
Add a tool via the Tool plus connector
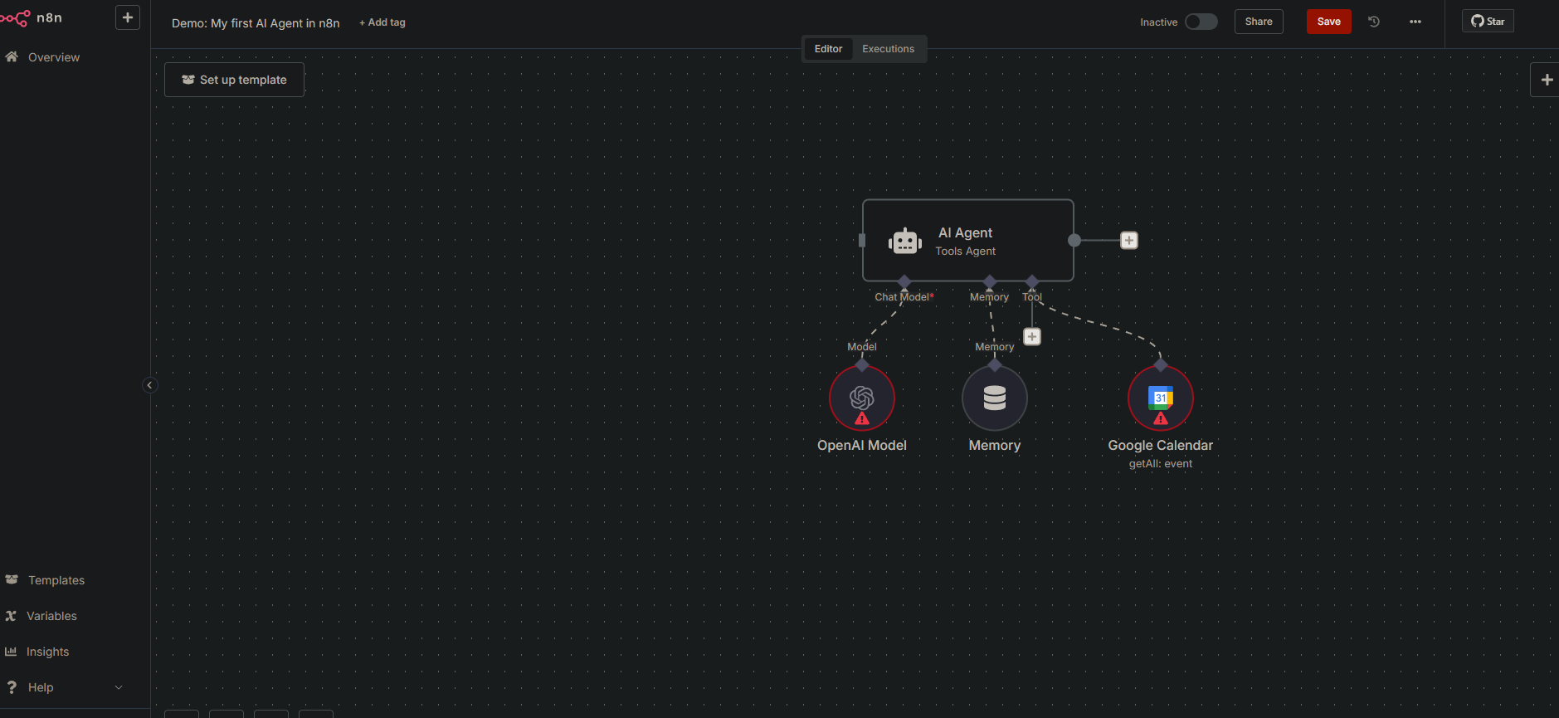1031,336
